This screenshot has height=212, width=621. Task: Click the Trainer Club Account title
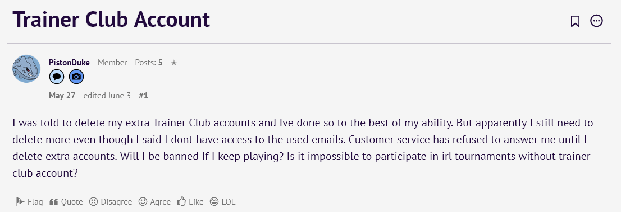tap(111, 20)
